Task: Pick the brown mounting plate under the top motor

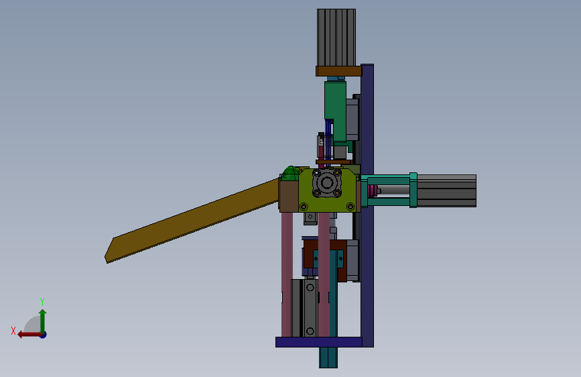Action: click(338, 71)
